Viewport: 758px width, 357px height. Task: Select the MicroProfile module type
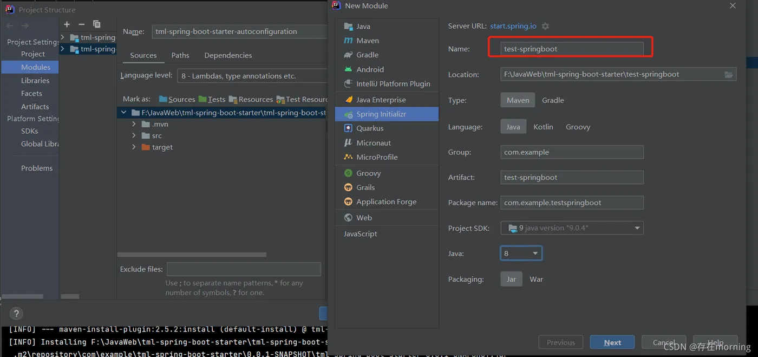(x=387, y=157)
